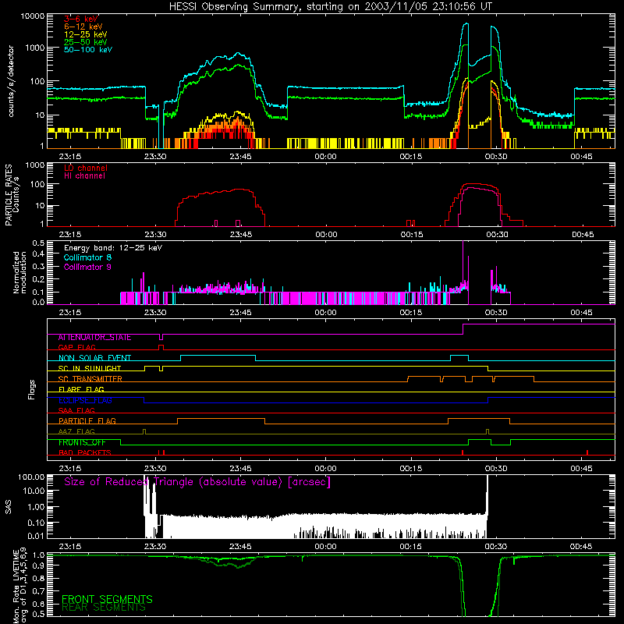Viewport: 624px width, 624px height.
Task: Click the 'FRONT SEGMENTS' legend text
Action: click(107, 599)
